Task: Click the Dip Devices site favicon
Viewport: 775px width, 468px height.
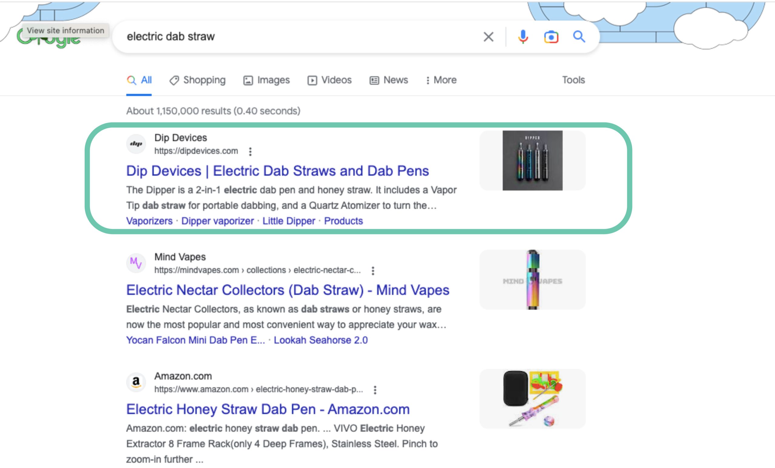Action: 136,144
